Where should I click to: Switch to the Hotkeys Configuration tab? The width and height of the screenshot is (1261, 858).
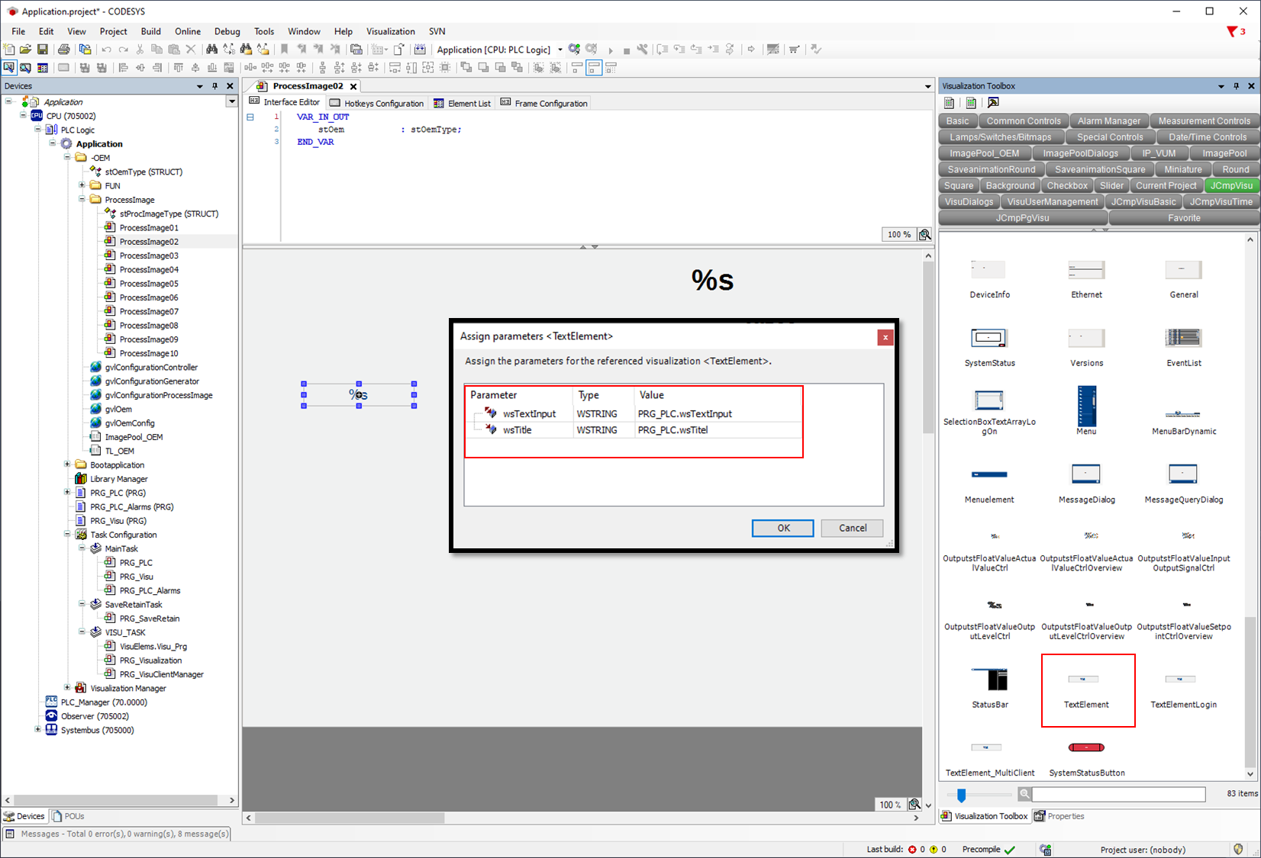tap(376, 103)
